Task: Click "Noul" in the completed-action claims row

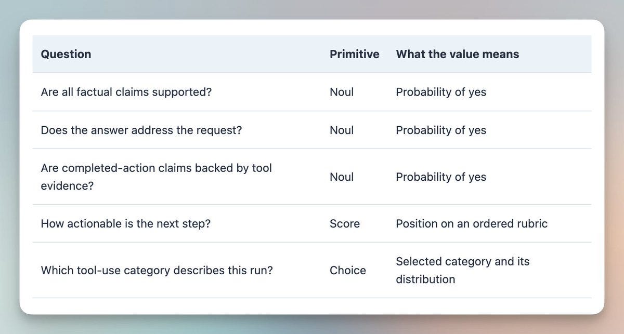Action: point(342,177)
